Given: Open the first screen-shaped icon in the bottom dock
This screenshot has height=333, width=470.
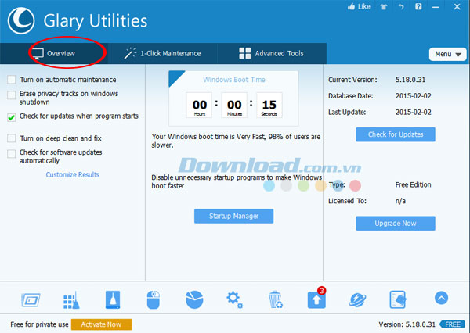Looking at the screenshot, I should [31, 299].
